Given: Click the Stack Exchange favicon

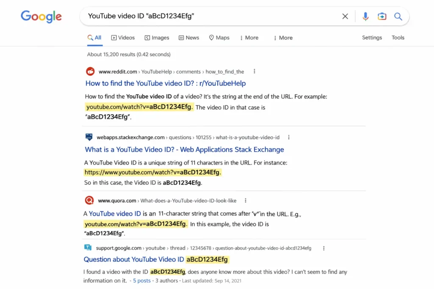Looking at the screenshot, I should pos(89,137).
